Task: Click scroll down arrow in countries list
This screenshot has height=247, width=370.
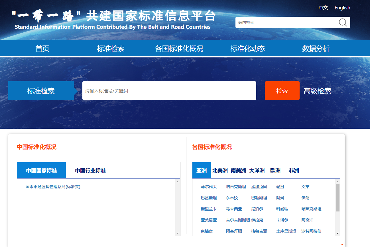Action: point(338,233)
